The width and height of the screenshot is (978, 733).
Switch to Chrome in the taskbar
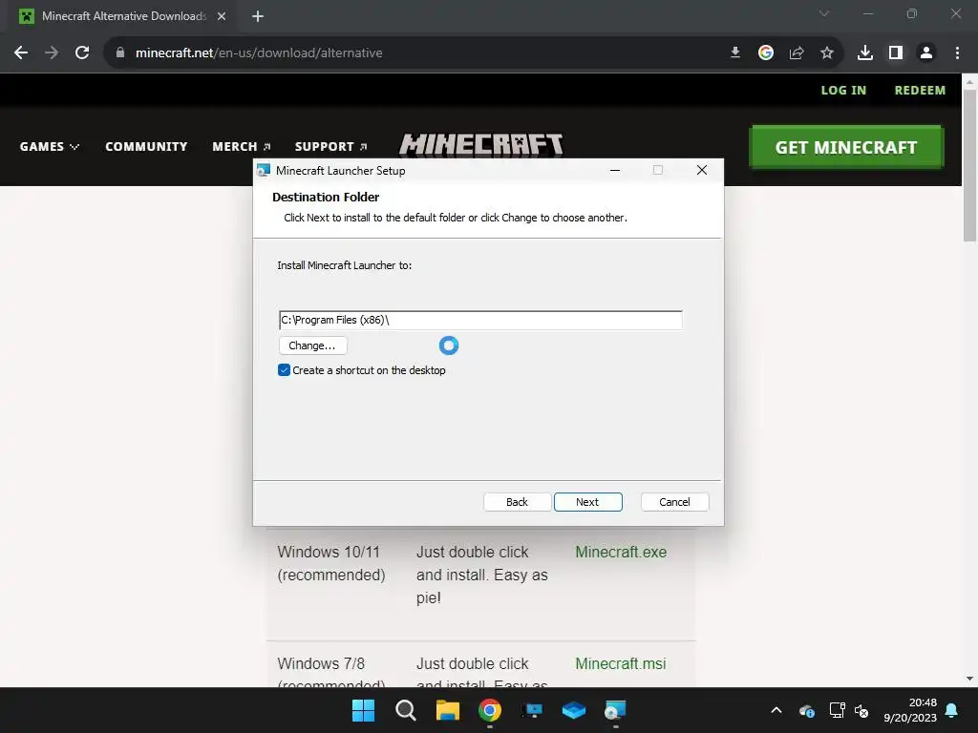point(490,710)
